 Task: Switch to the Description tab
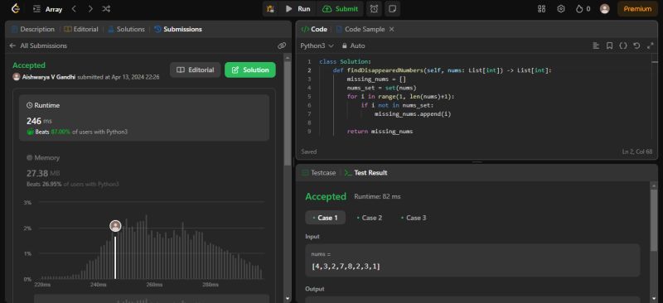coord(33,29)
